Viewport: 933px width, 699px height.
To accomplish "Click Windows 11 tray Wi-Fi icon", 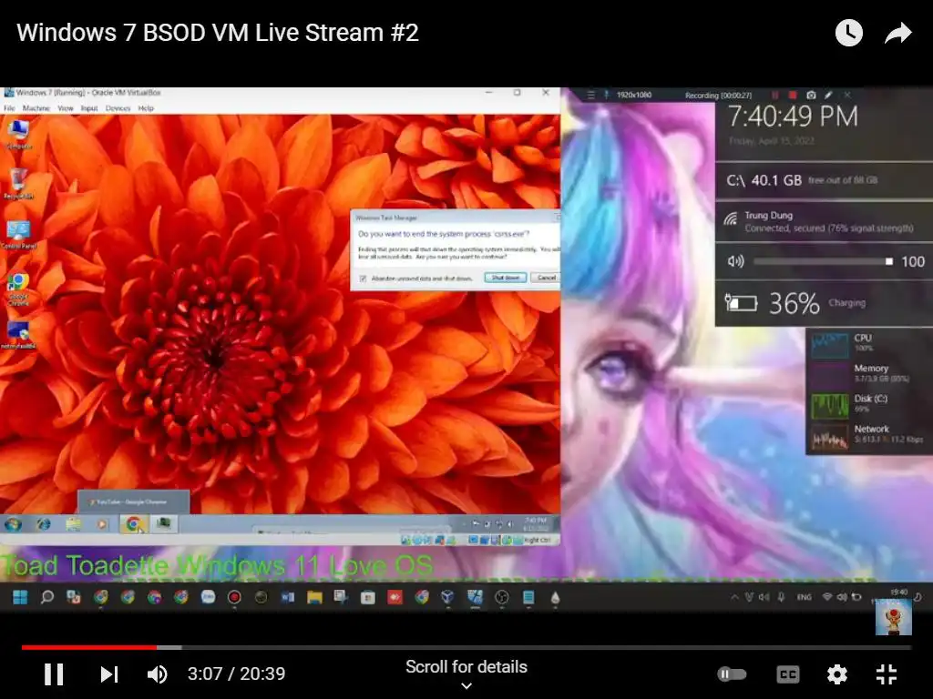I will [x=827, y=597].
